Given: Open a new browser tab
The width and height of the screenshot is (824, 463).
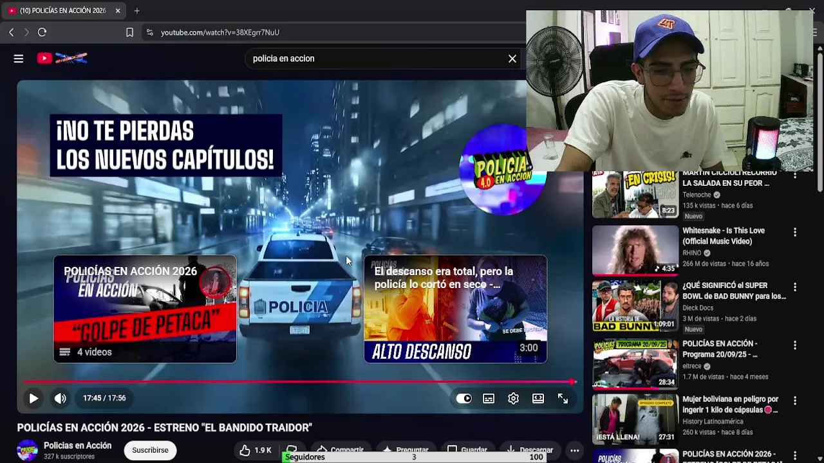Looking at the screenshot, I should click(137, 11).
